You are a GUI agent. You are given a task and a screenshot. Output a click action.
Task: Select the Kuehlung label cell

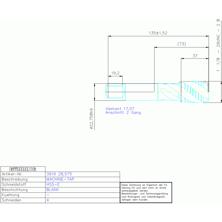23,195
